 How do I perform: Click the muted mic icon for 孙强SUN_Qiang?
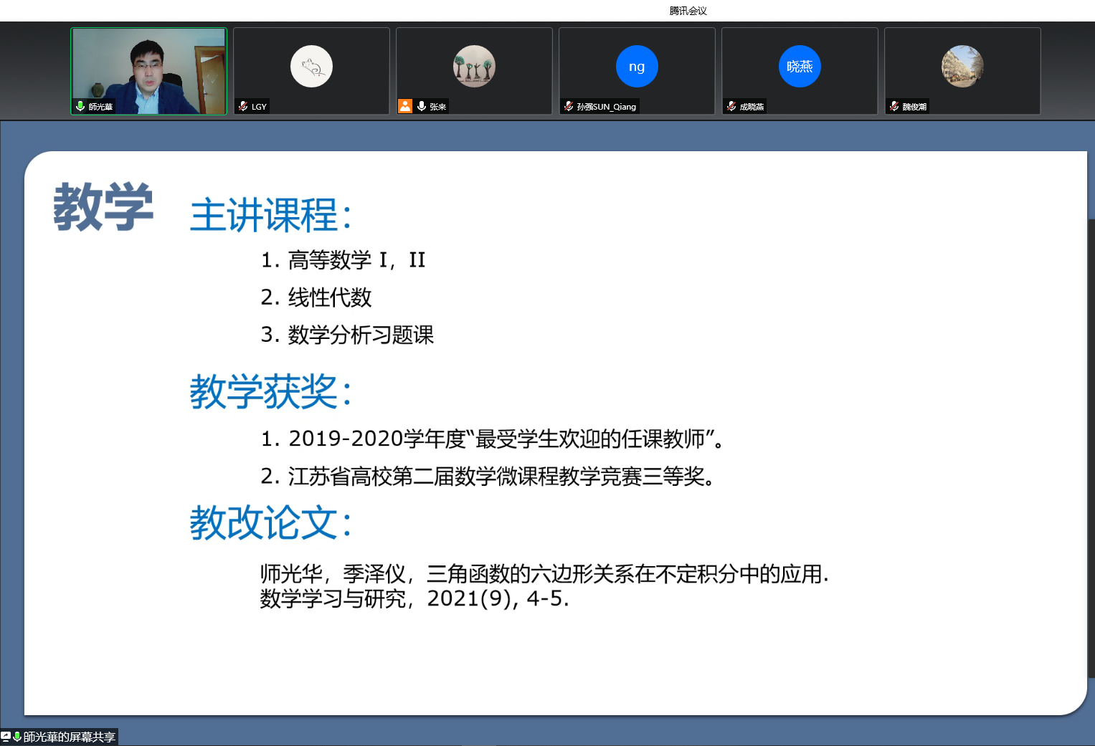[x=569, y=106]
